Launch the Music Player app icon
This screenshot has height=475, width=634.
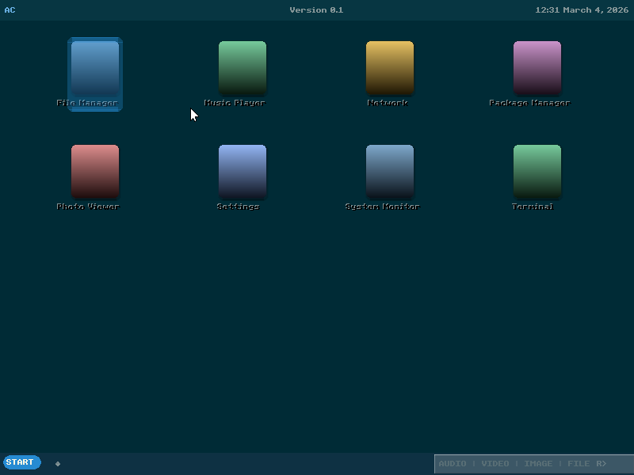point(242,71)
